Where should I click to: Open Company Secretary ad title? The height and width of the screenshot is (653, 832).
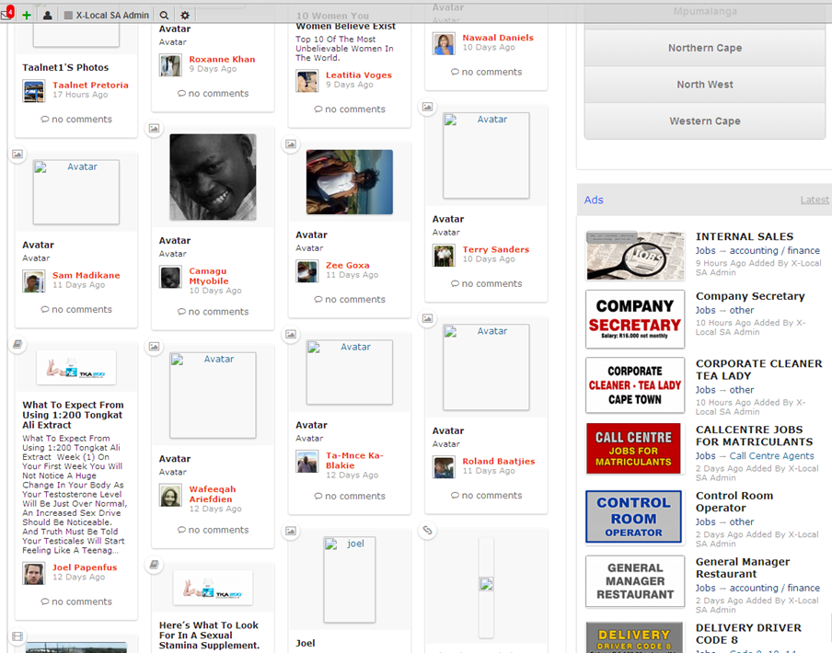[x=750, y=296]
